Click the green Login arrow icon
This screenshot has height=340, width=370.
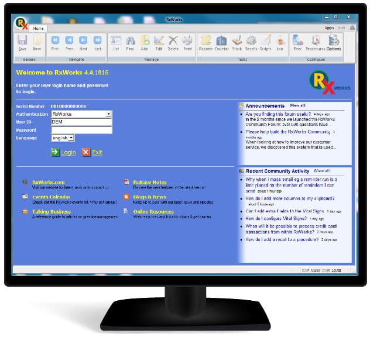click(55, 152)
